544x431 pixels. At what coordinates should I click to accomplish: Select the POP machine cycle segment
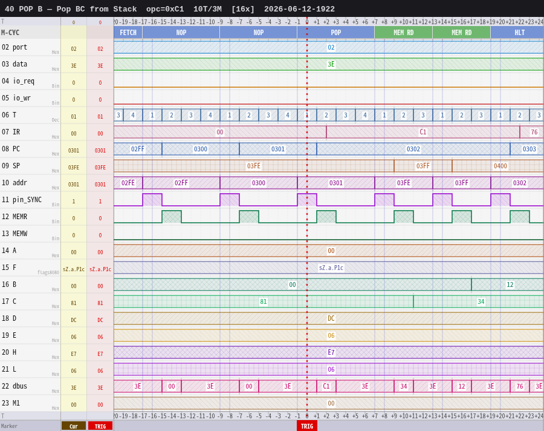(x=336, y=33)
